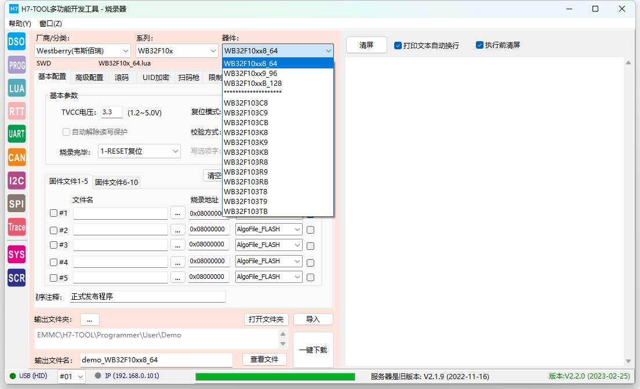Open the DSO oscilloscope tool
The width and height of the screenshot is (640, 389).
click(17, 42)
